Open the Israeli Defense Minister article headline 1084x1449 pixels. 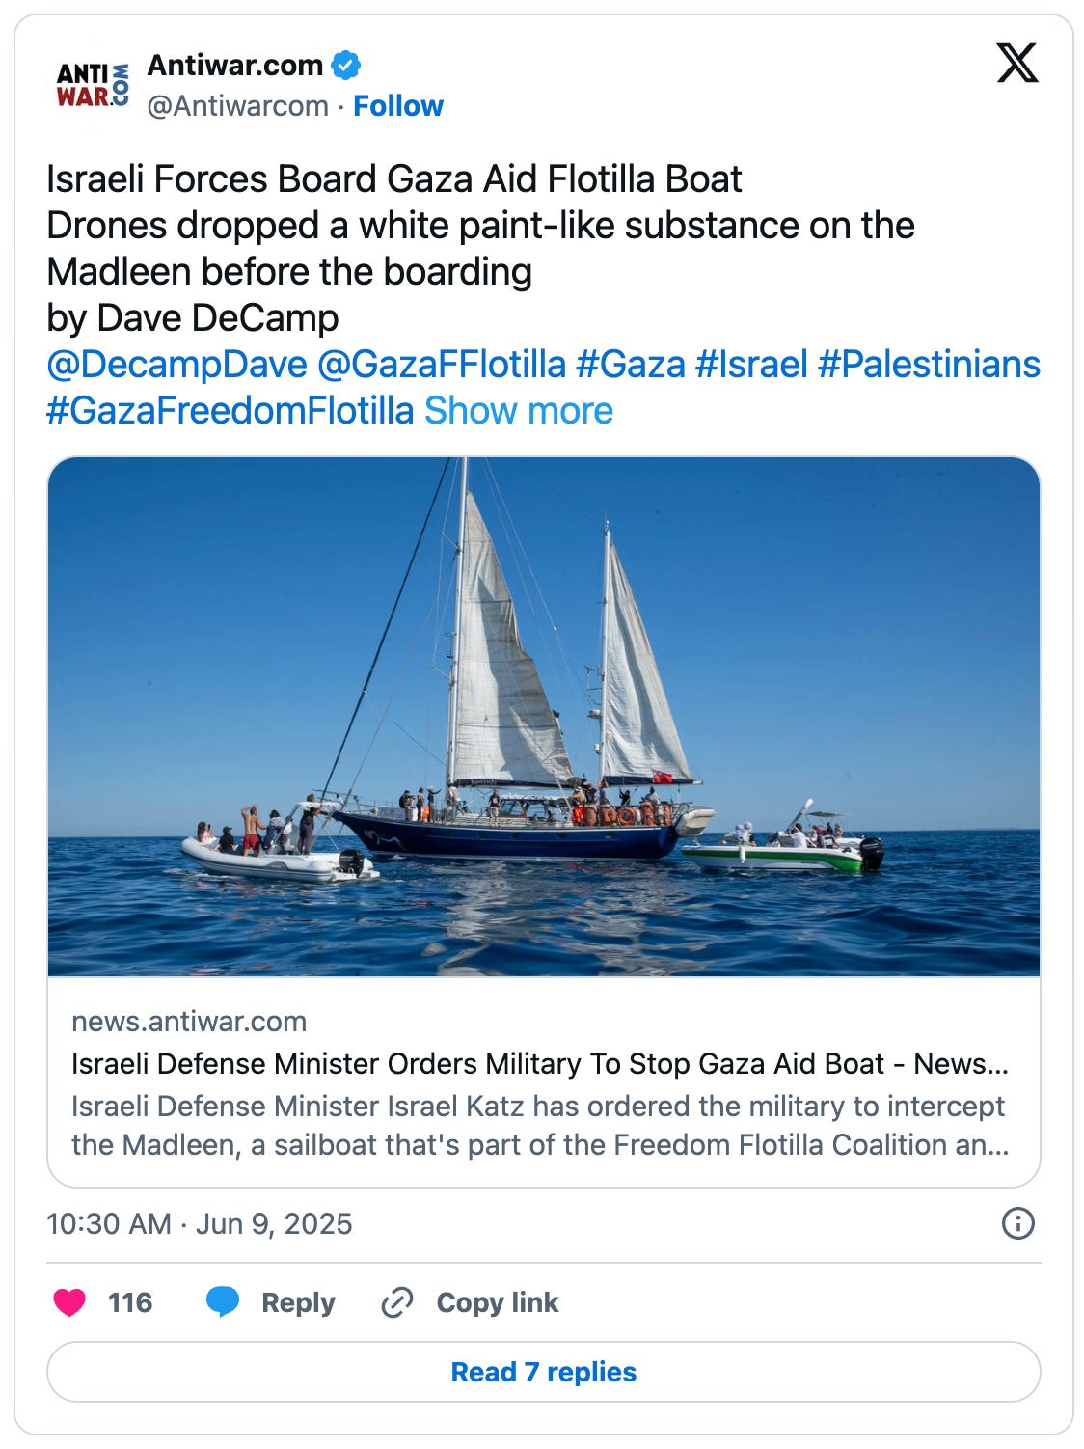pos(539,1063)
